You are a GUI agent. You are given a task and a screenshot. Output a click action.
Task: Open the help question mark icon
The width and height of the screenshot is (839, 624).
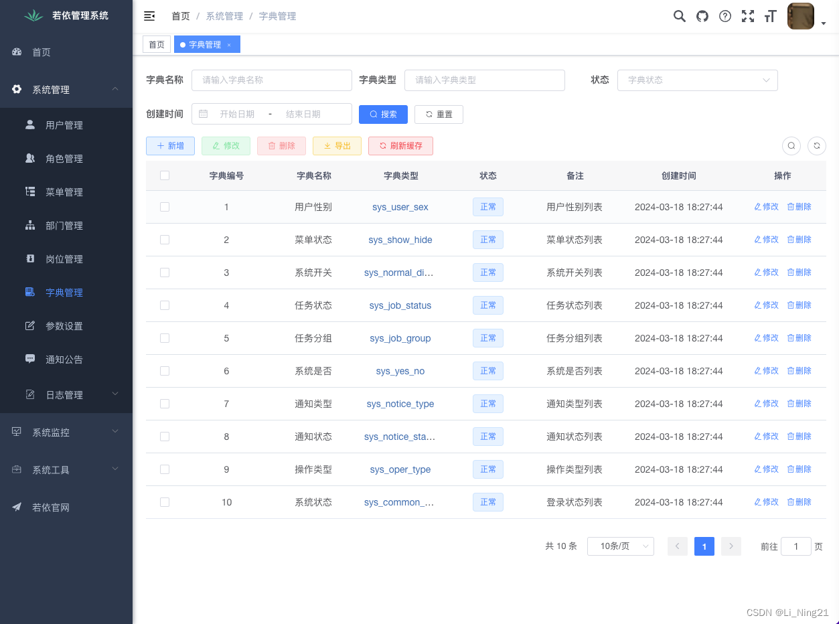[724, 15]
